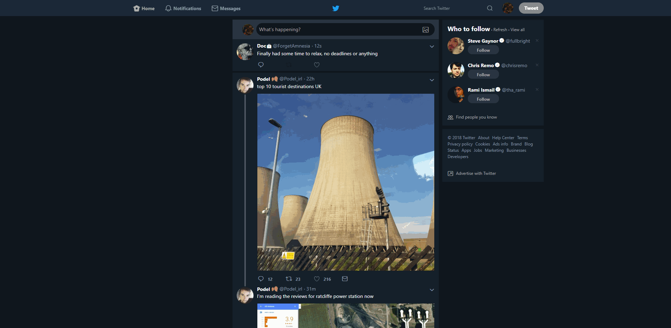This screenshot has width=671, height=328.
Task: Click the Twitter bird logo
Action: (x=336, y=8)
